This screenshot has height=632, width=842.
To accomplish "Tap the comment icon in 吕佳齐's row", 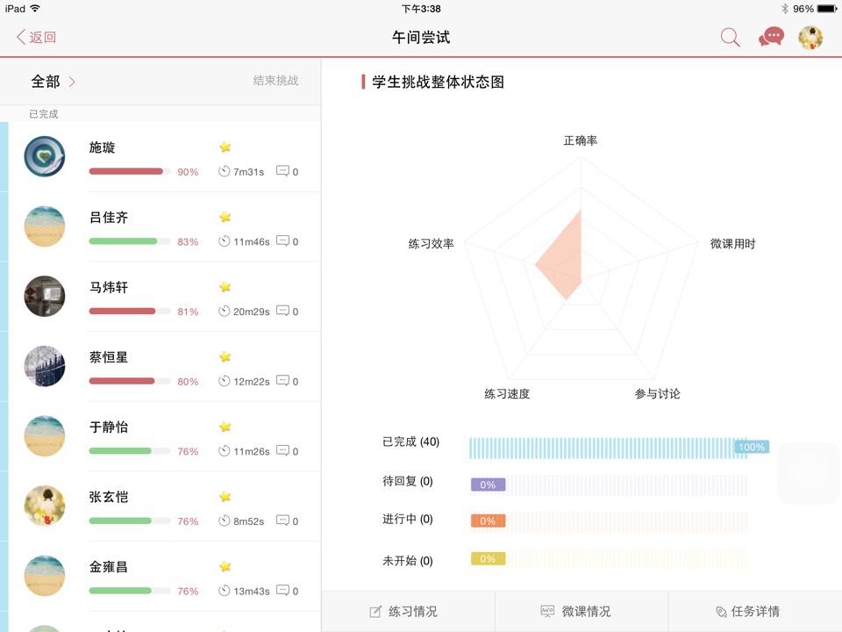I will (282, 241).
